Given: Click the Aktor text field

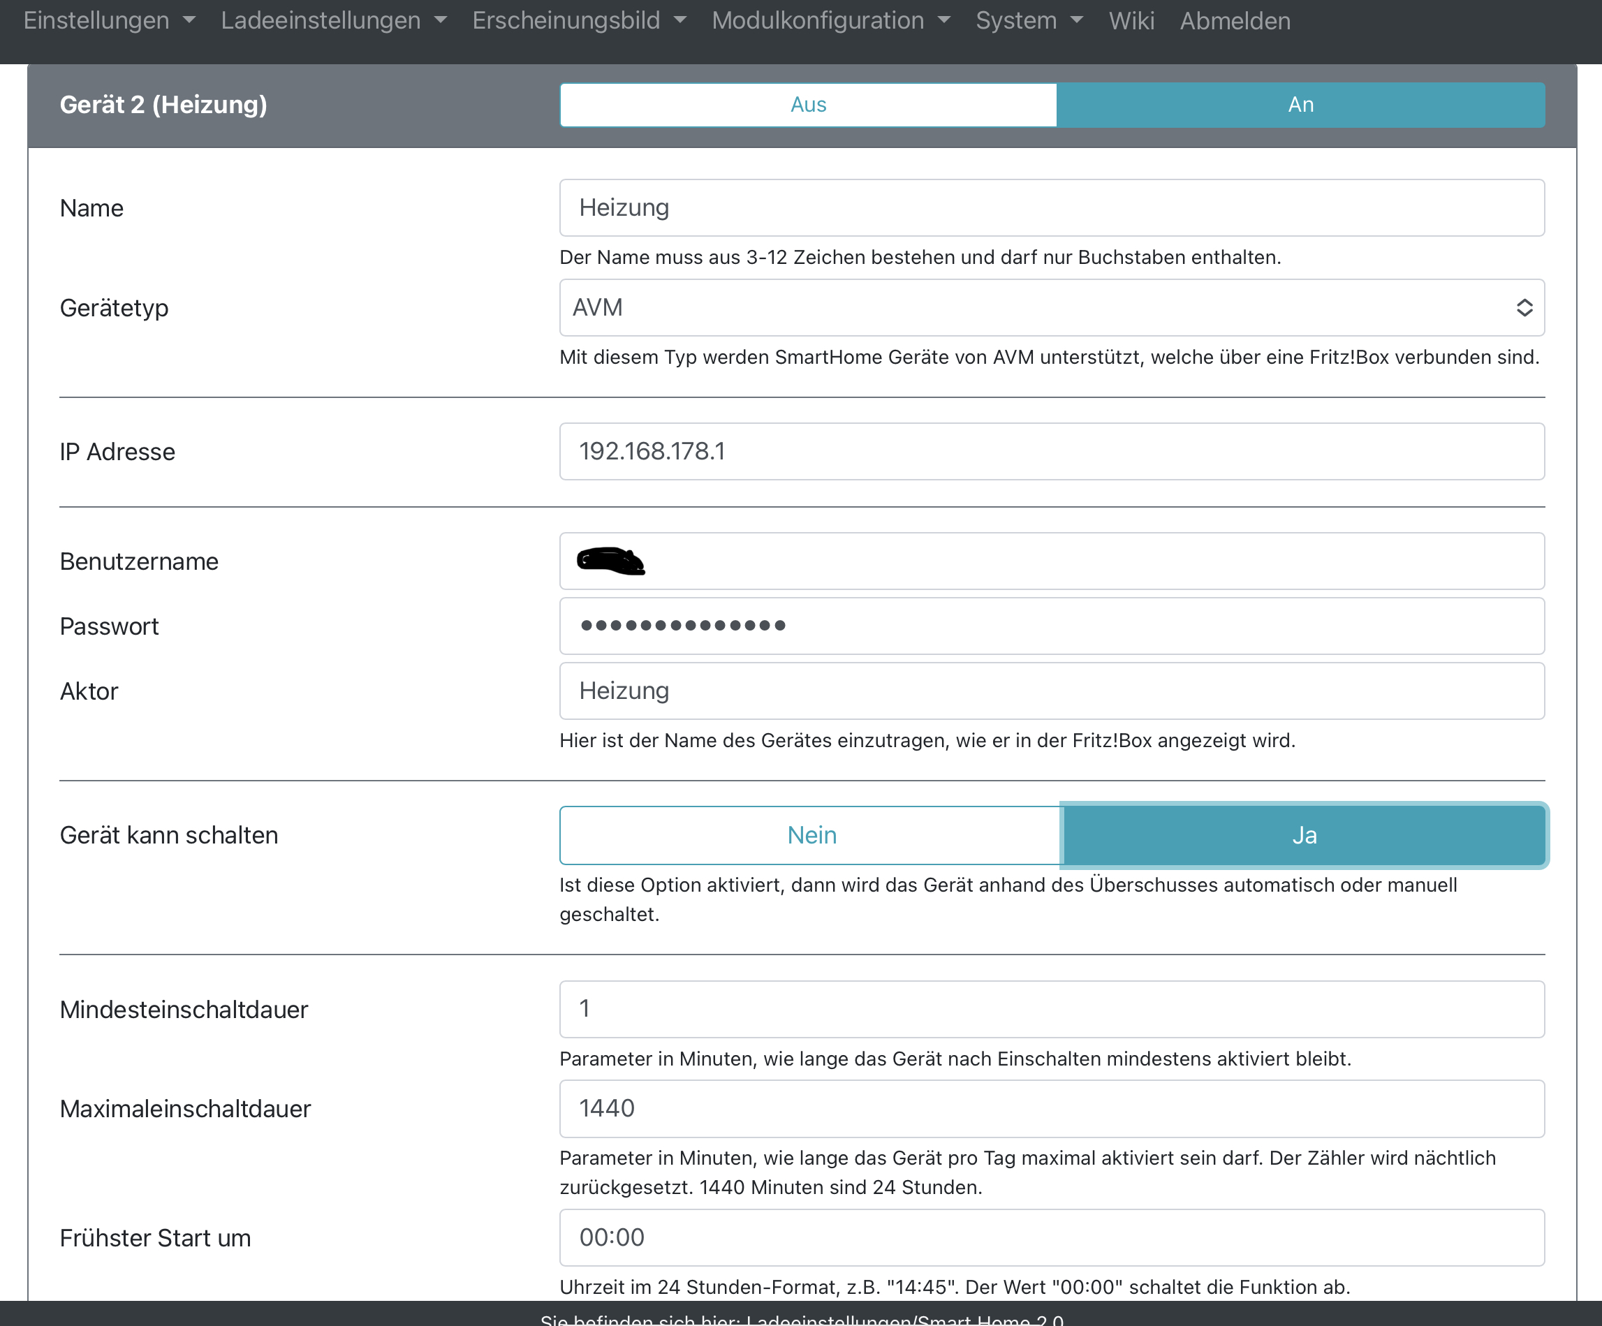Looking at the screenshot, I should 1051,691.
